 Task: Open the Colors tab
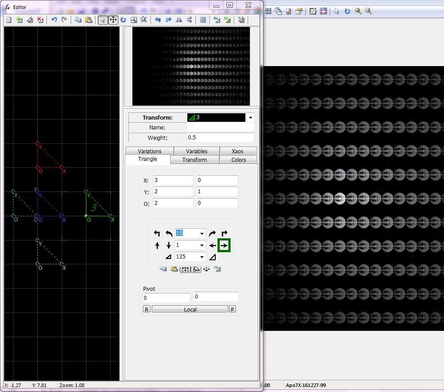(238, 160)
